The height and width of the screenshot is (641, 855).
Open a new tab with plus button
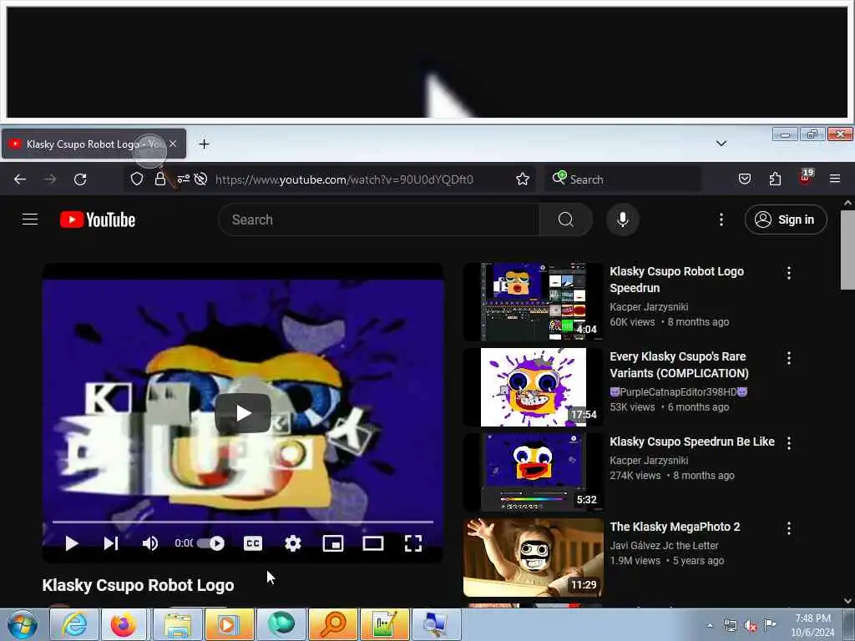[x=204, y=144]
